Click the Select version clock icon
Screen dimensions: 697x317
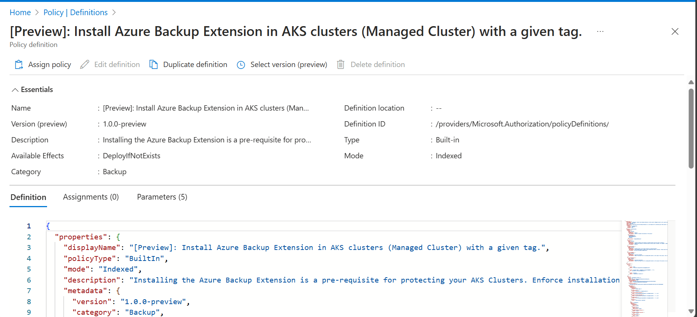pos(241,65)
